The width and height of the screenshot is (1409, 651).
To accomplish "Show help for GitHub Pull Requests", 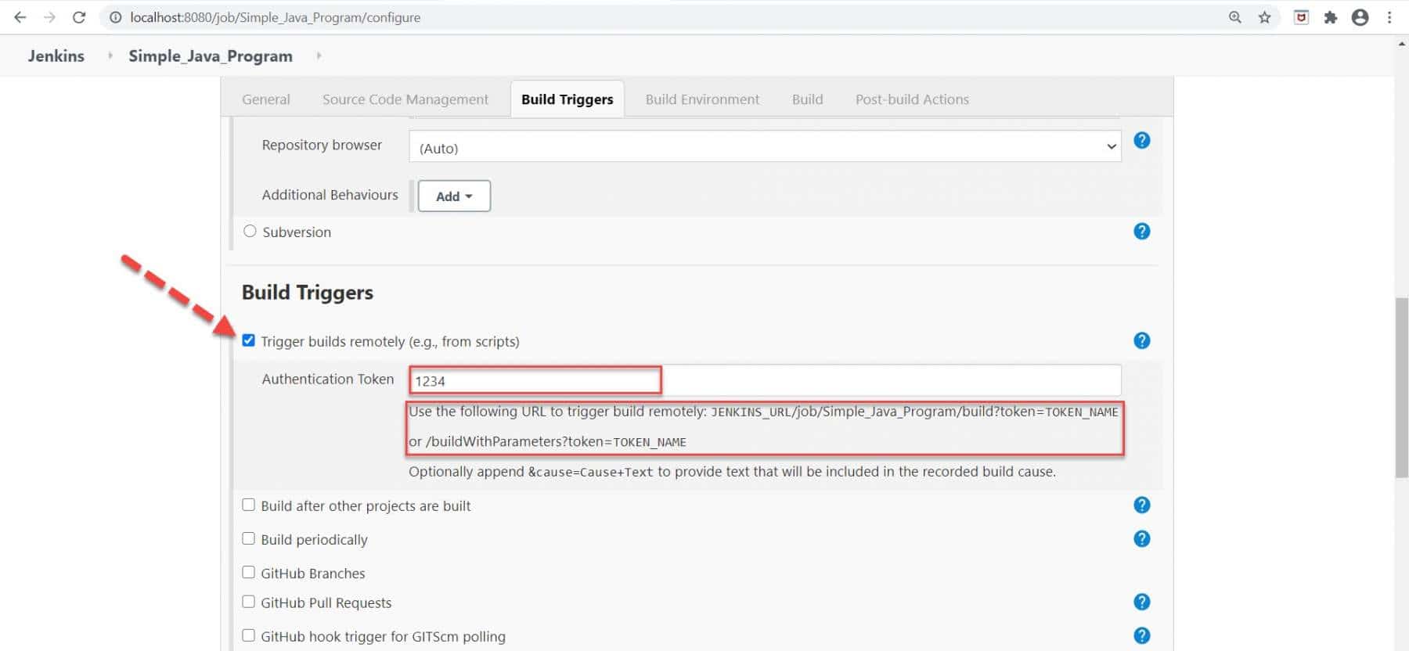I will (1142, 602).
